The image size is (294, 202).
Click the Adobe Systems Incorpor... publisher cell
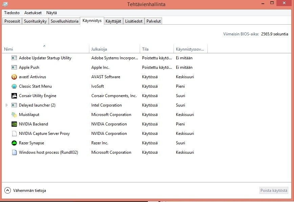[115, 58]
